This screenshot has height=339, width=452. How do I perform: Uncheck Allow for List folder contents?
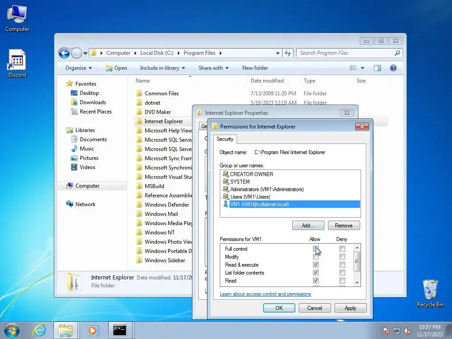(x=316, y=273)
